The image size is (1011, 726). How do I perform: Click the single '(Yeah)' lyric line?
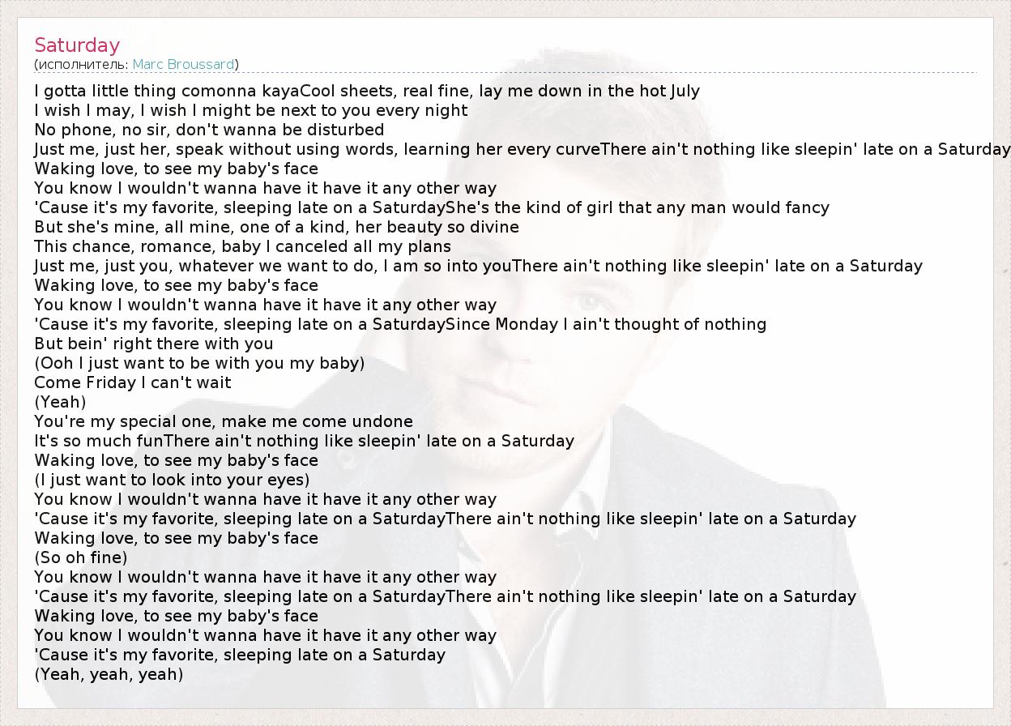point(60,402)
